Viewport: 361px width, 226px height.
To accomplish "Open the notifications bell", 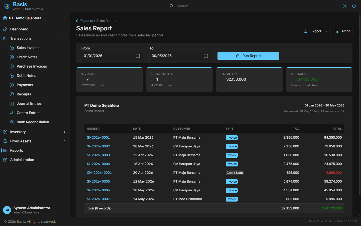I will click(x=354, y=6).
